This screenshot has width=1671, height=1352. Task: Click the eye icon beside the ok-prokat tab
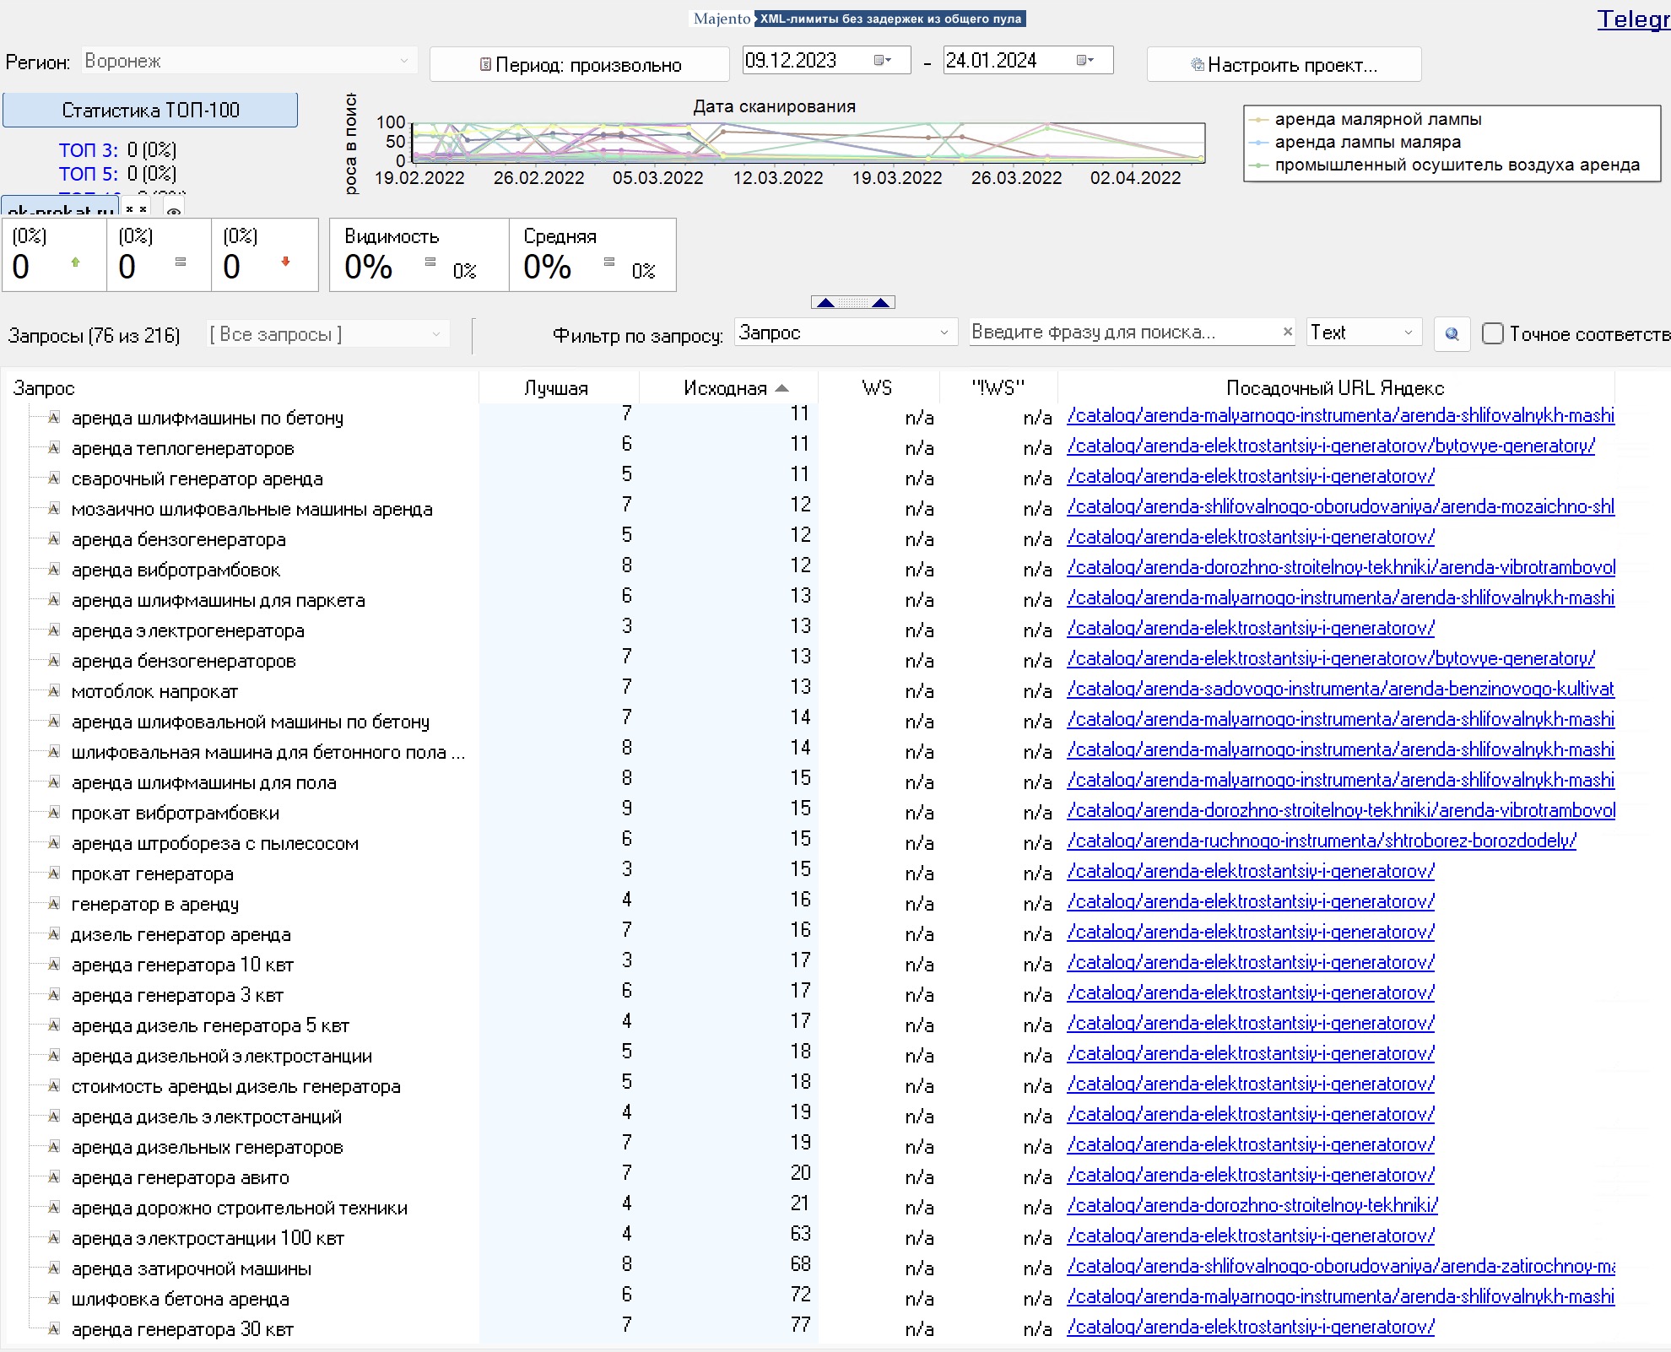(173, 211)
